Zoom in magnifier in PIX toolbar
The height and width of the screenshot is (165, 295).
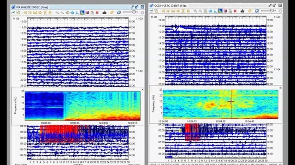pyautogui.click(x=57, y=12)
